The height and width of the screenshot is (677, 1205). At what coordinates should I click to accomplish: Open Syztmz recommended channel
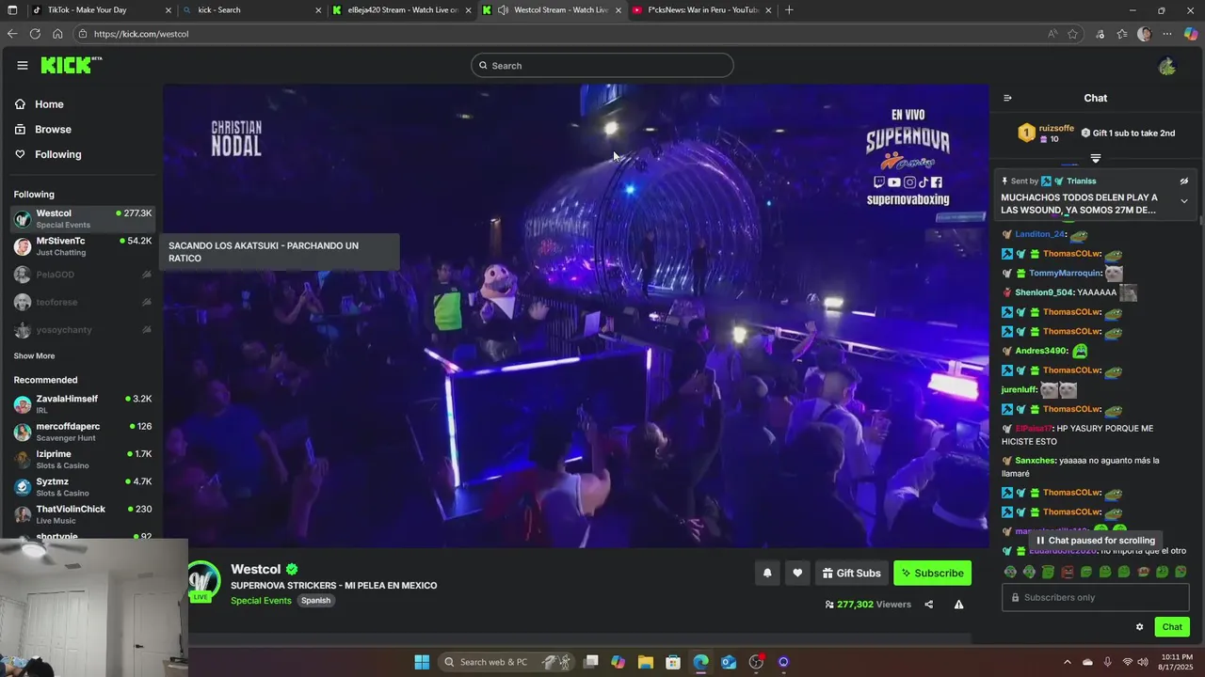[x=83, y=487]
